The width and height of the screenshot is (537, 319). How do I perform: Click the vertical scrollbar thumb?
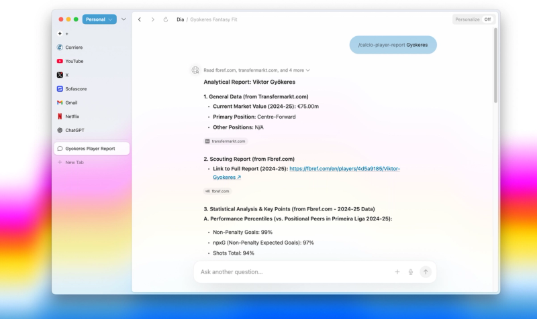point(495,66)
